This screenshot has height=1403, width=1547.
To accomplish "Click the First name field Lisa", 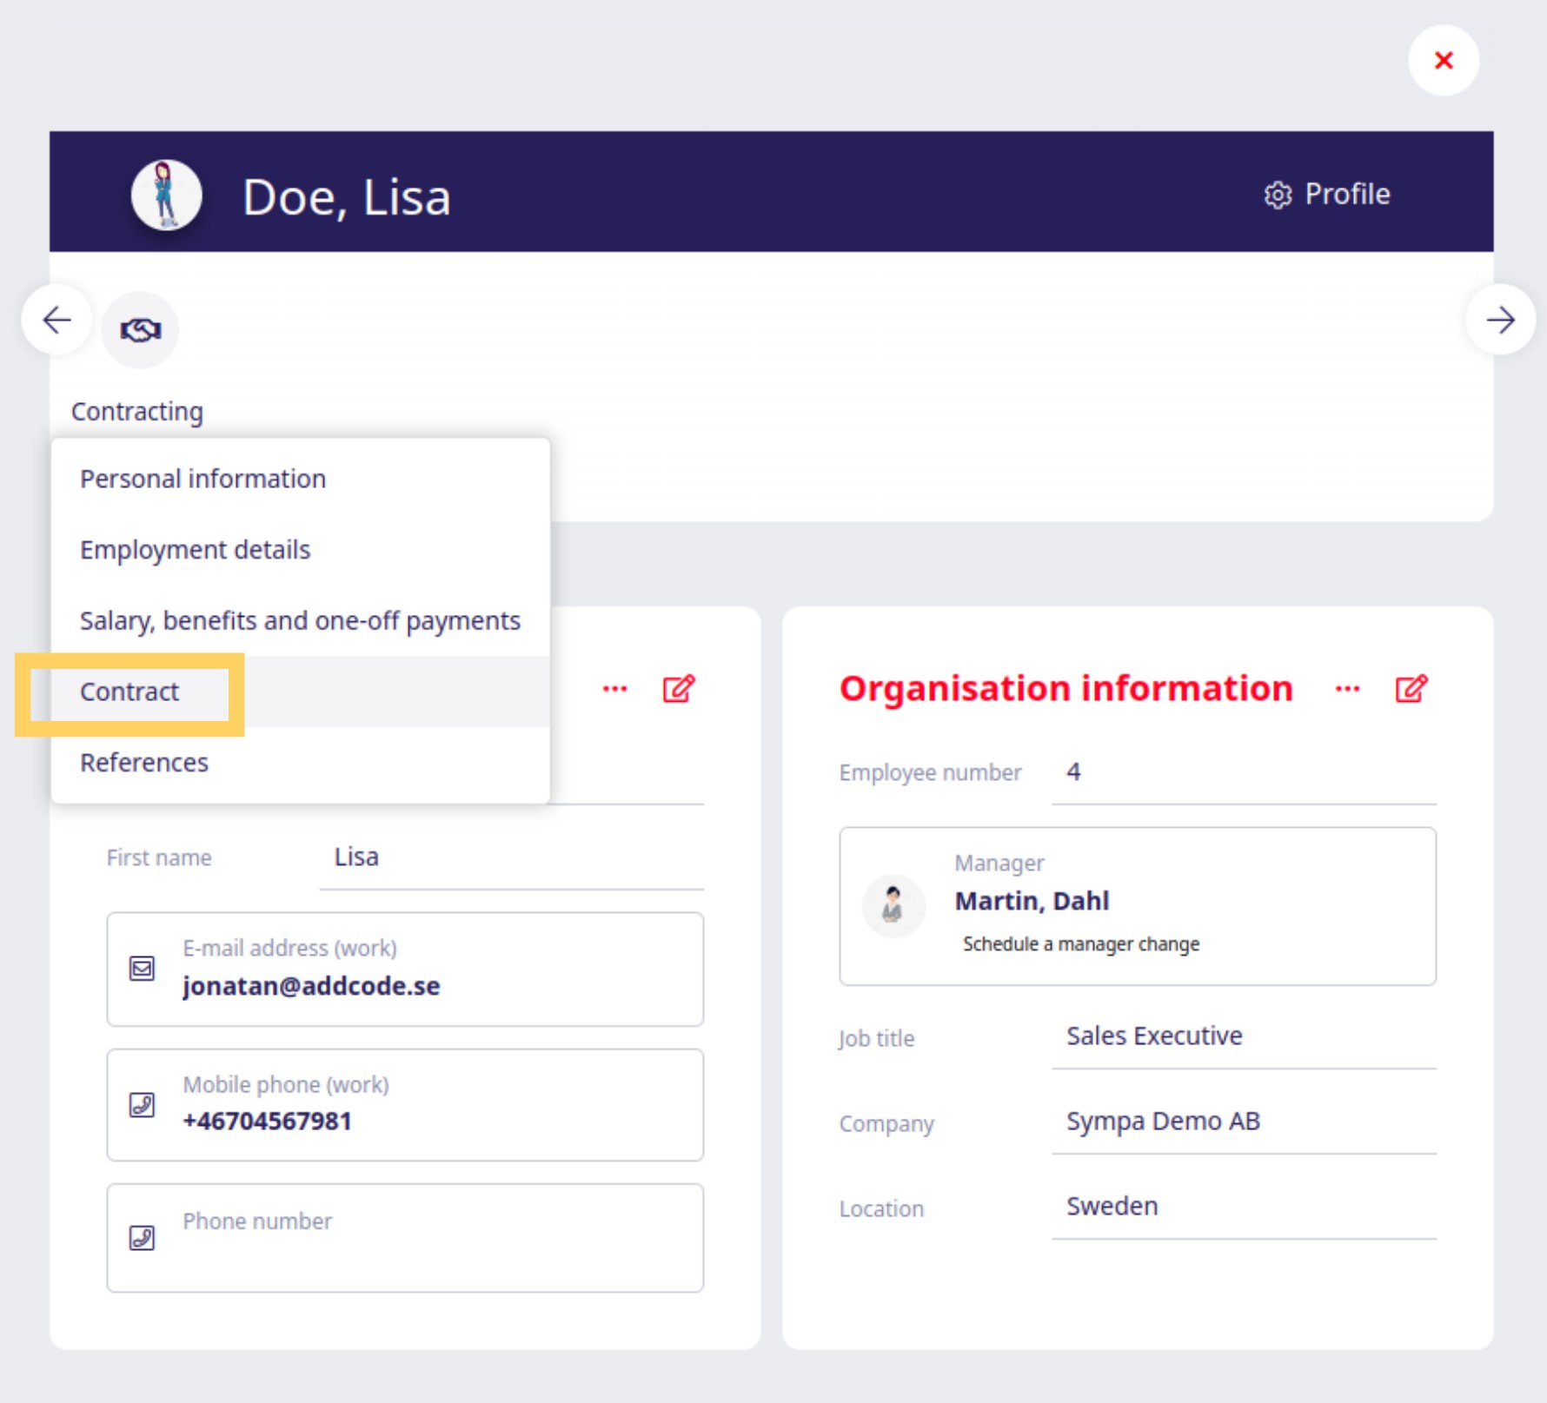I will click(512, 857).
